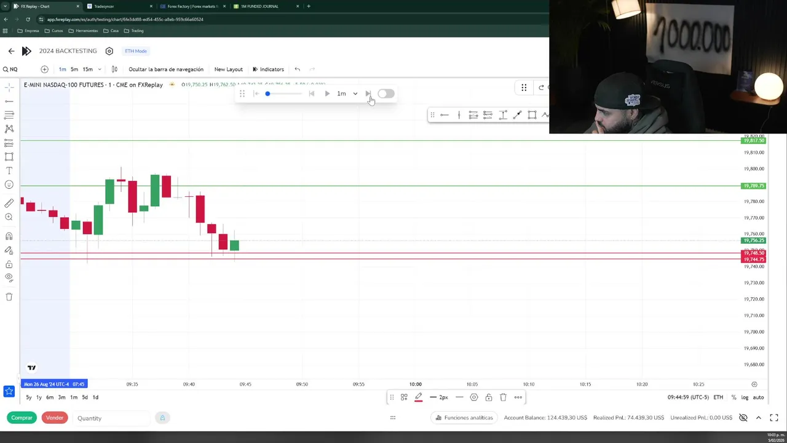Open the replay 1m interval dropdown
Screen dimensions: 787x443
(x=347, y=94)
